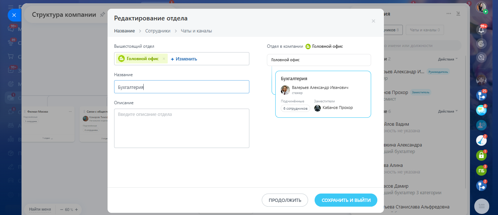Viewport: 498px width, 215px height.
Task: Open the second Действия dropdown
Action: (x=448, y=111)
